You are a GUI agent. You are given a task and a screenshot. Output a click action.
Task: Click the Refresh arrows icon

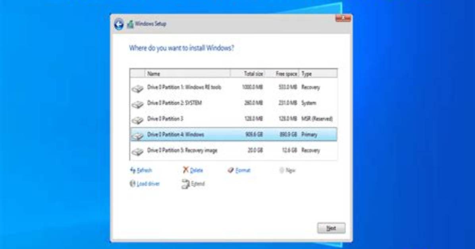click(x=133, y=170)
